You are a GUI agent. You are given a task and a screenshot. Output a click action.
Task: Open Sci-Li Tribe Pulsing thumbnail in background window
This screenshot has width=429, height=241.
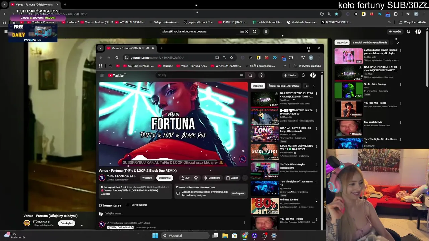coord(349,90)
